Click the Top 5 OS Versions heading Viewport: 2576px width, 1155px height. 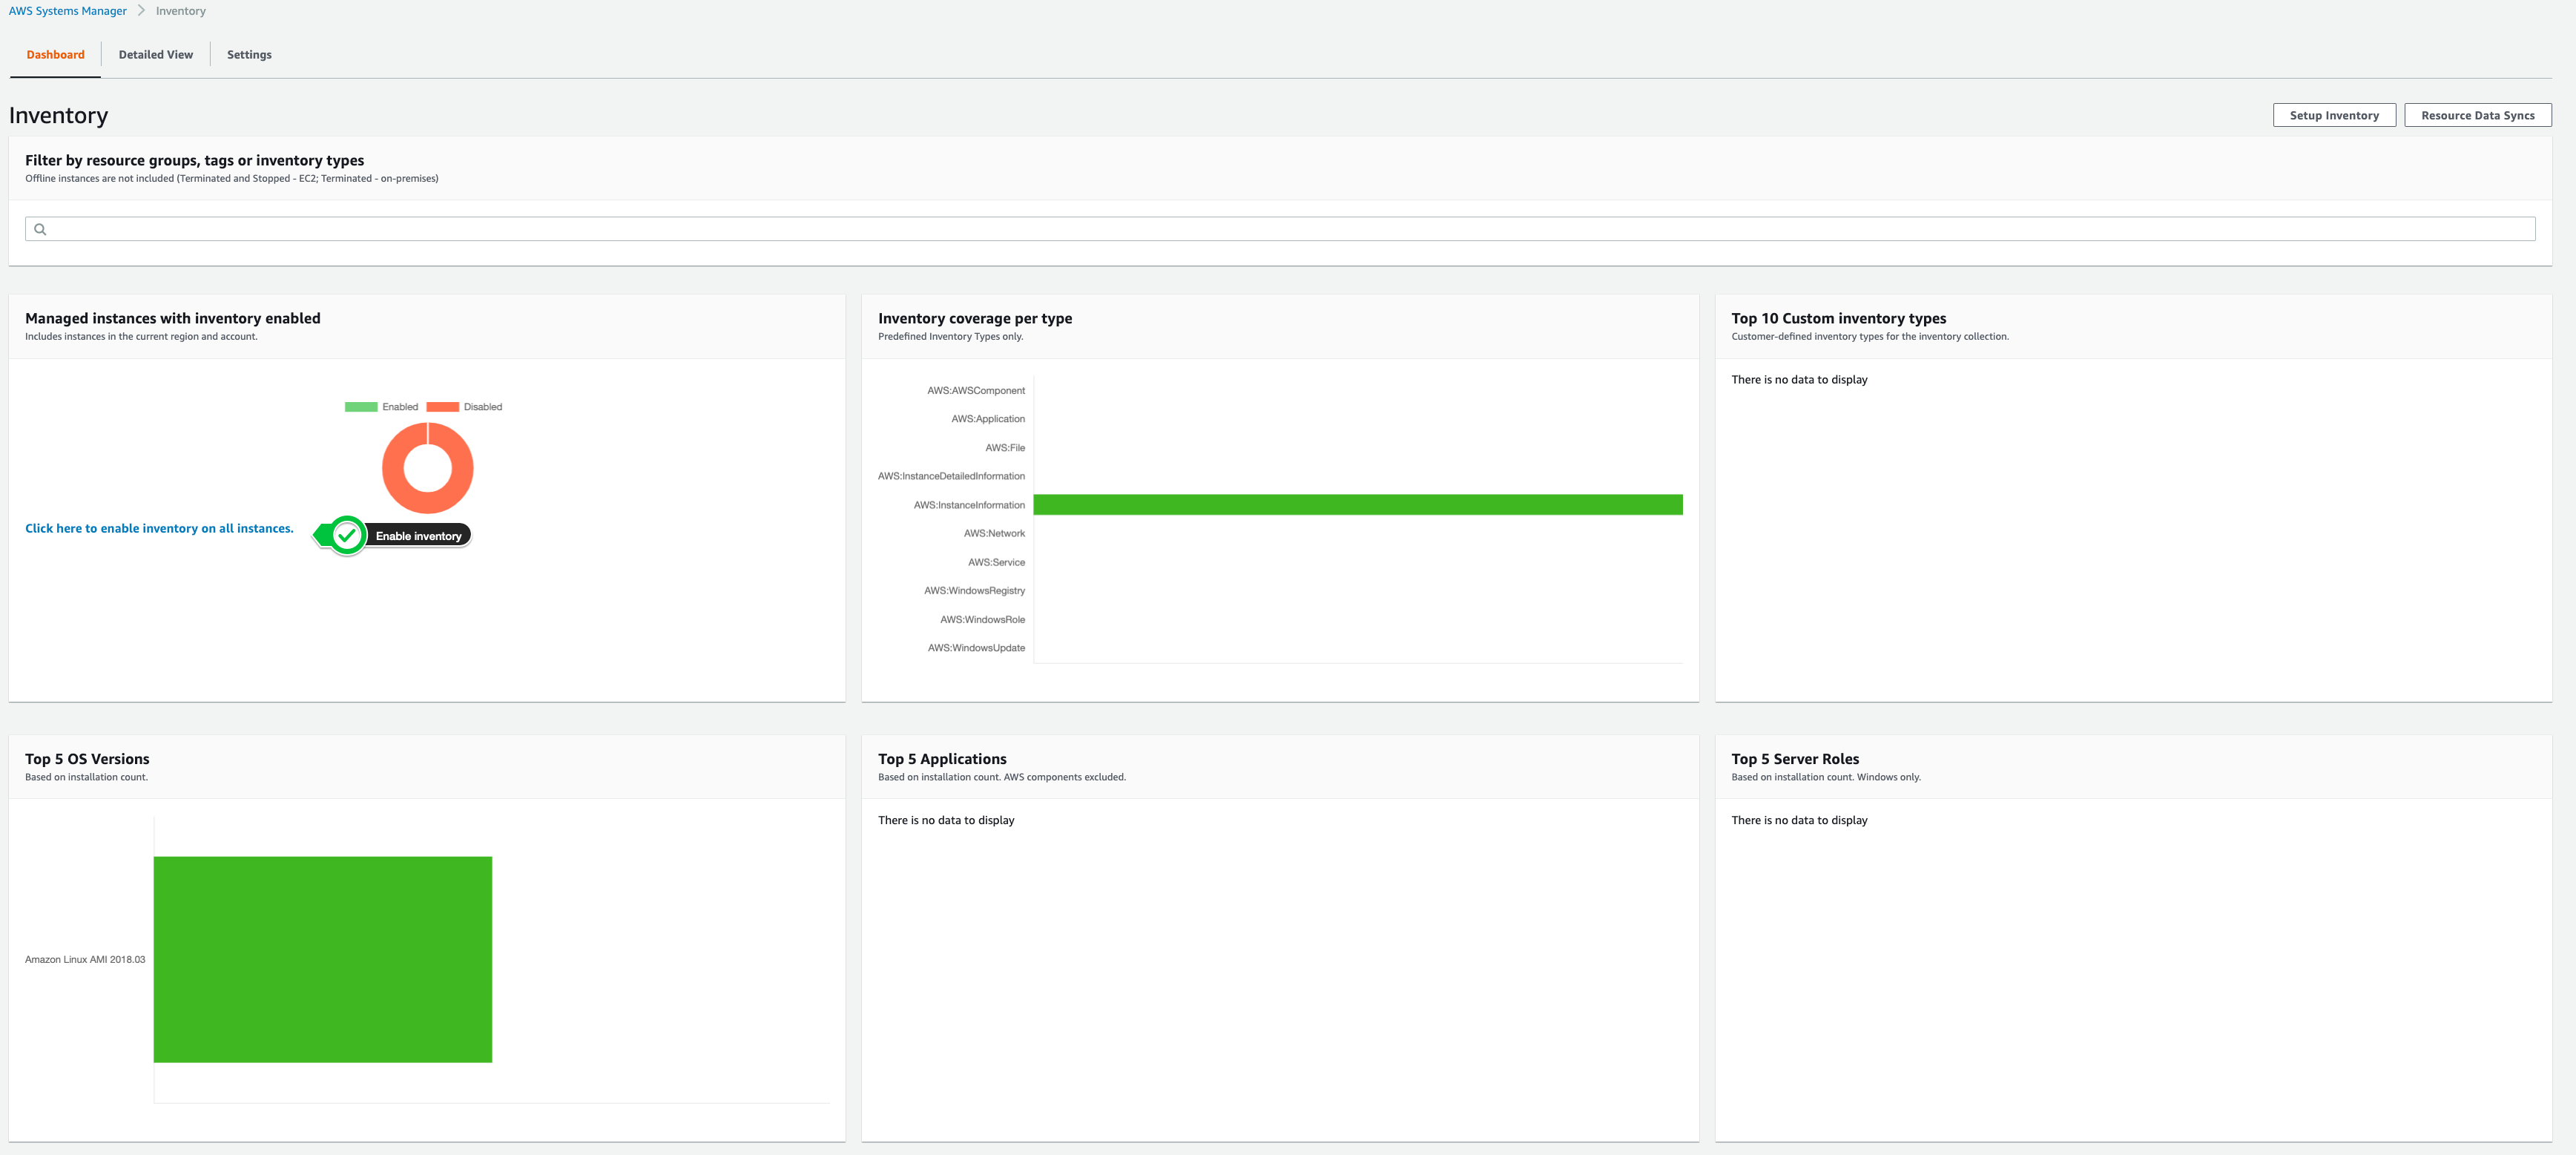coord(87,759)
